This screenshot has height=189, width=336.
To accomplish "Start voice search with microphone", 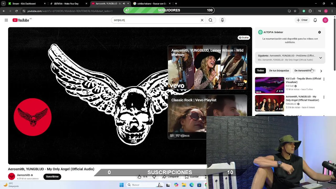I will [222, 20].
